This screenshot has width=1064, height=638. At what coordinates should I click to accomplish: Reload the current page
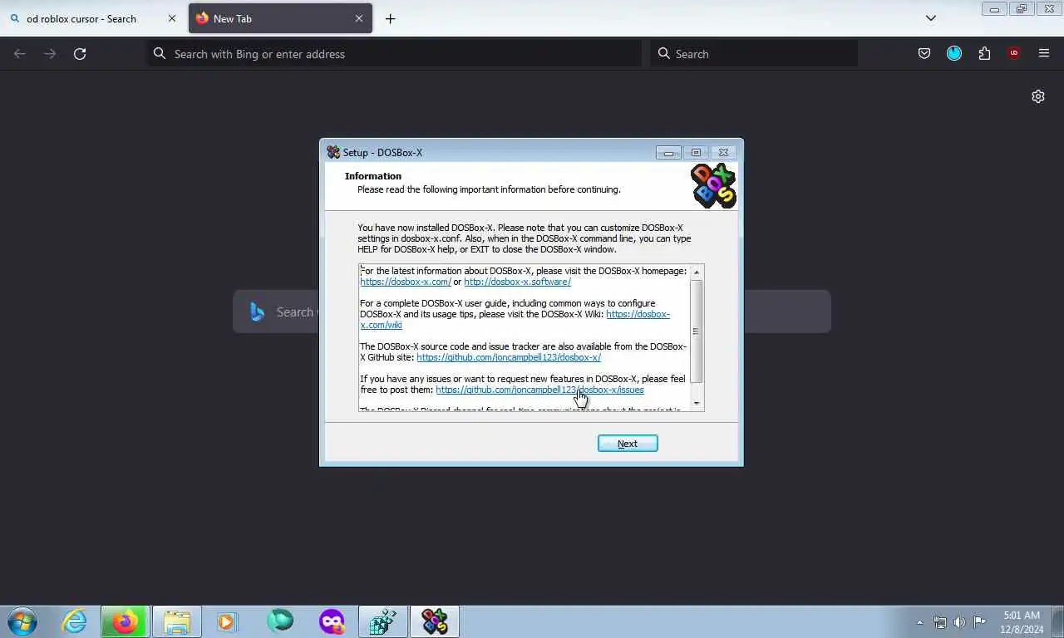(x=80, y=54)
